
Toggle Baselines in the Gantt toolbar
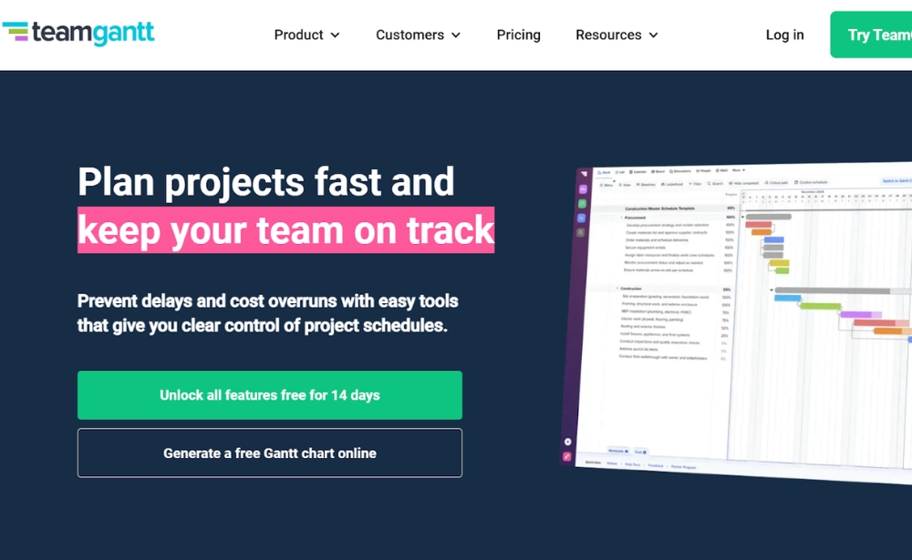point(645,182)
